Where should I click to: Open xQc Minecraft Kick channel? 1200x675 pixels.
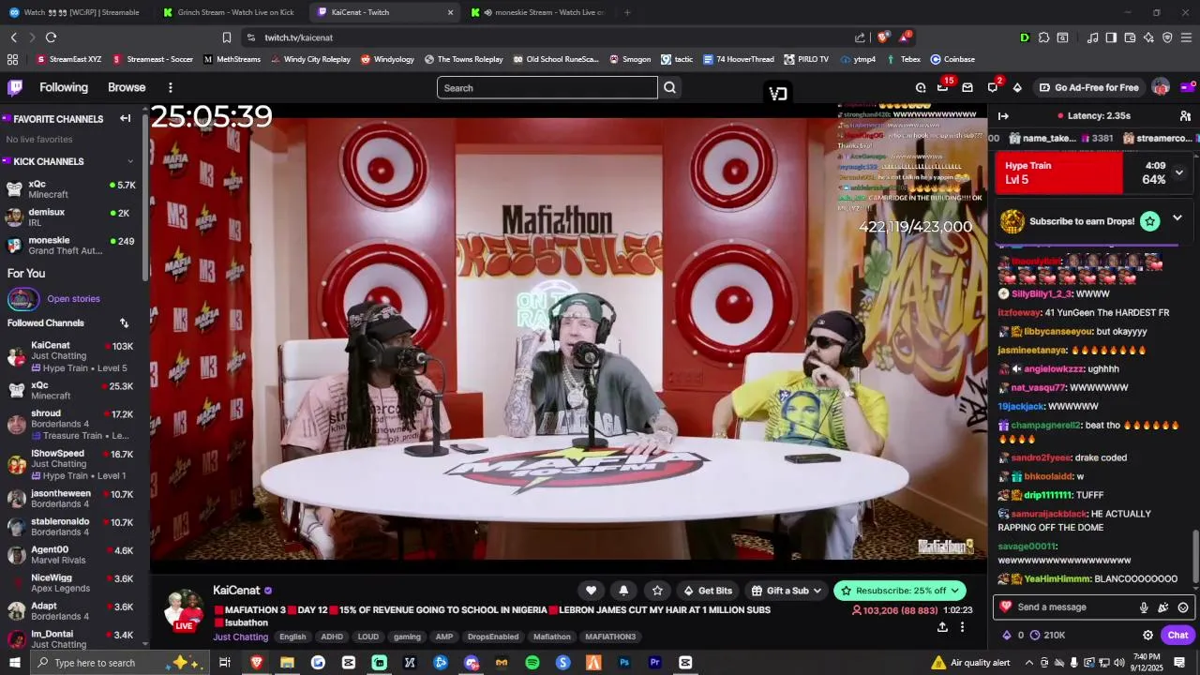73,189
